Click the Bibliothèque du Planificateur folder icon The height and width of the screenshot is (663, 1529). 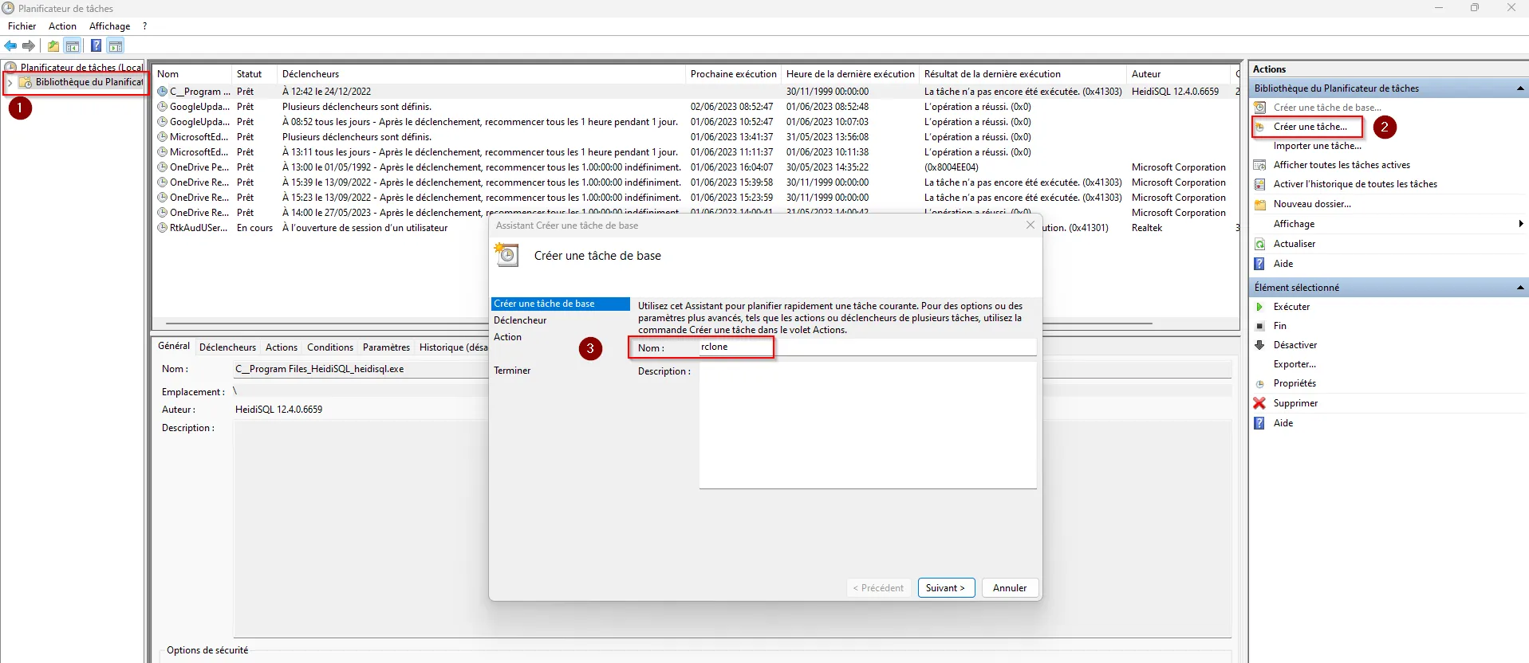pos(26,82)
